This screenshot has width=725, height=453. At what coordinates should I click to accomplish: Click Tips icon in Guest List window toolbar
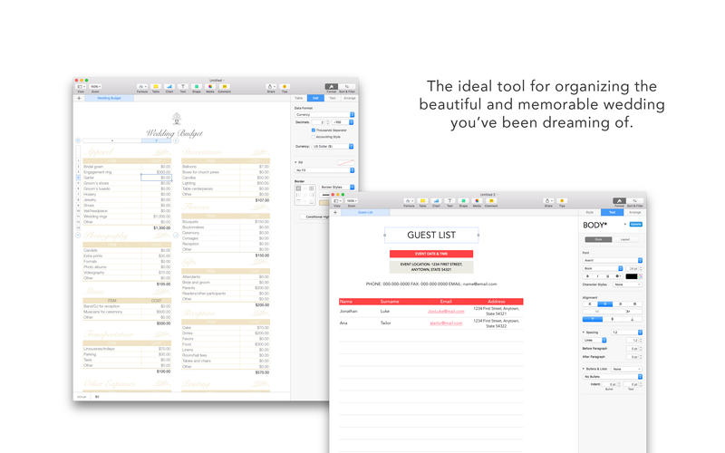coord(562,200)
